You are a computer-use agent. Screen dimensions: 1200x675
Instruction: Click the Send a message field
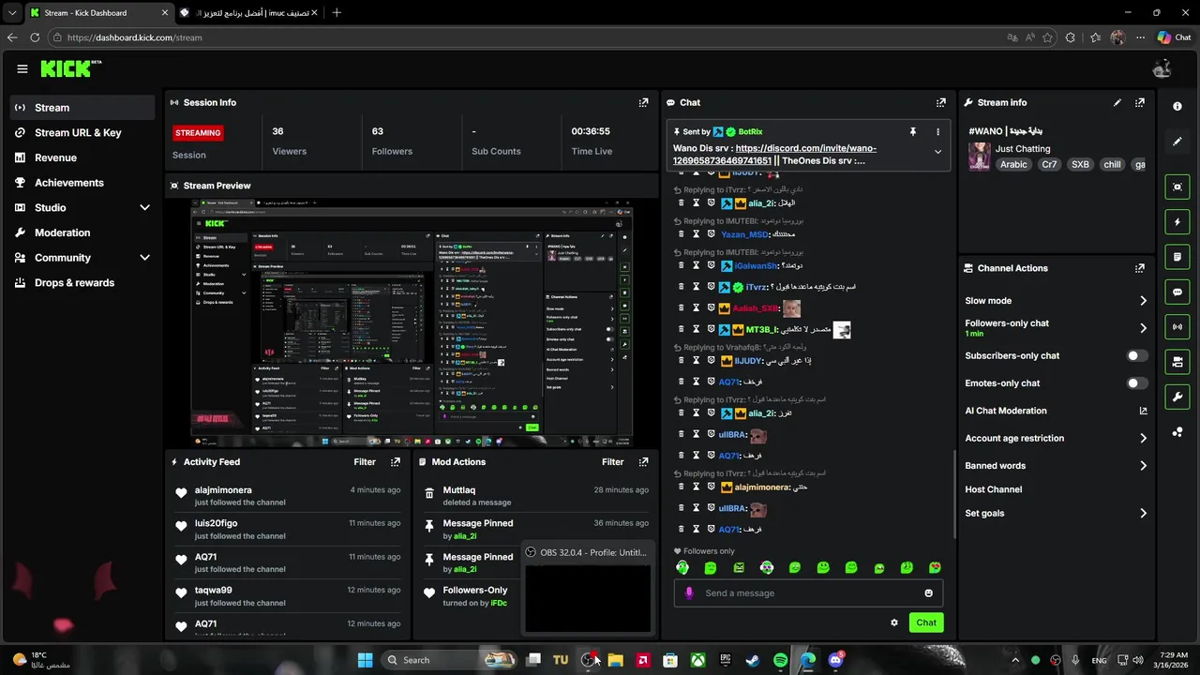[x=808, y=592]
